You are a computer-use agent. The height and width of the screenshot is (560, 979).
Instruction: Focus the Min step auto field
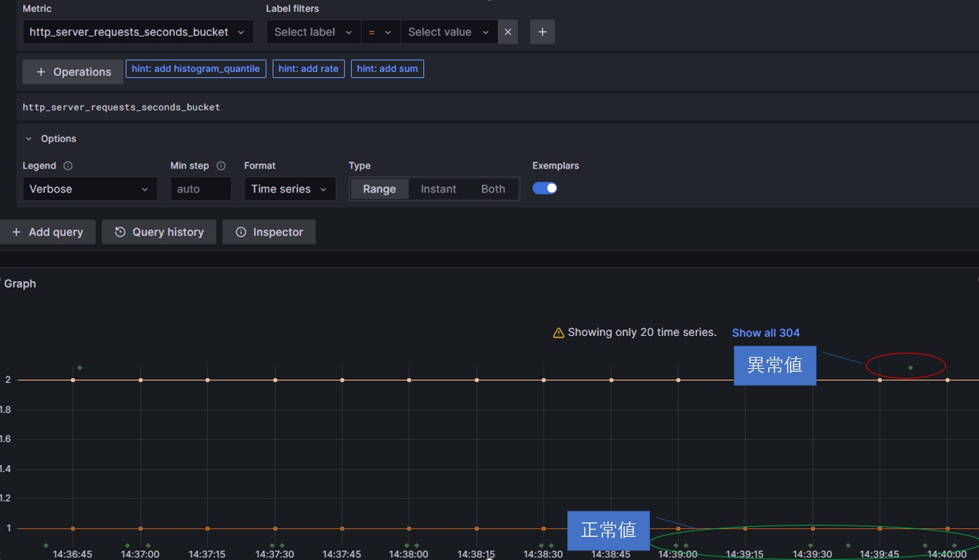[x=200, y=189]
